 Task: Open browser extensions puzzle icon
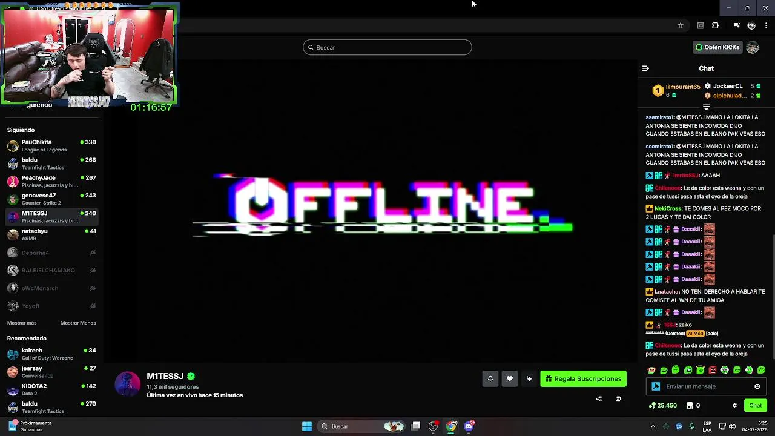(x=716, y=25)
